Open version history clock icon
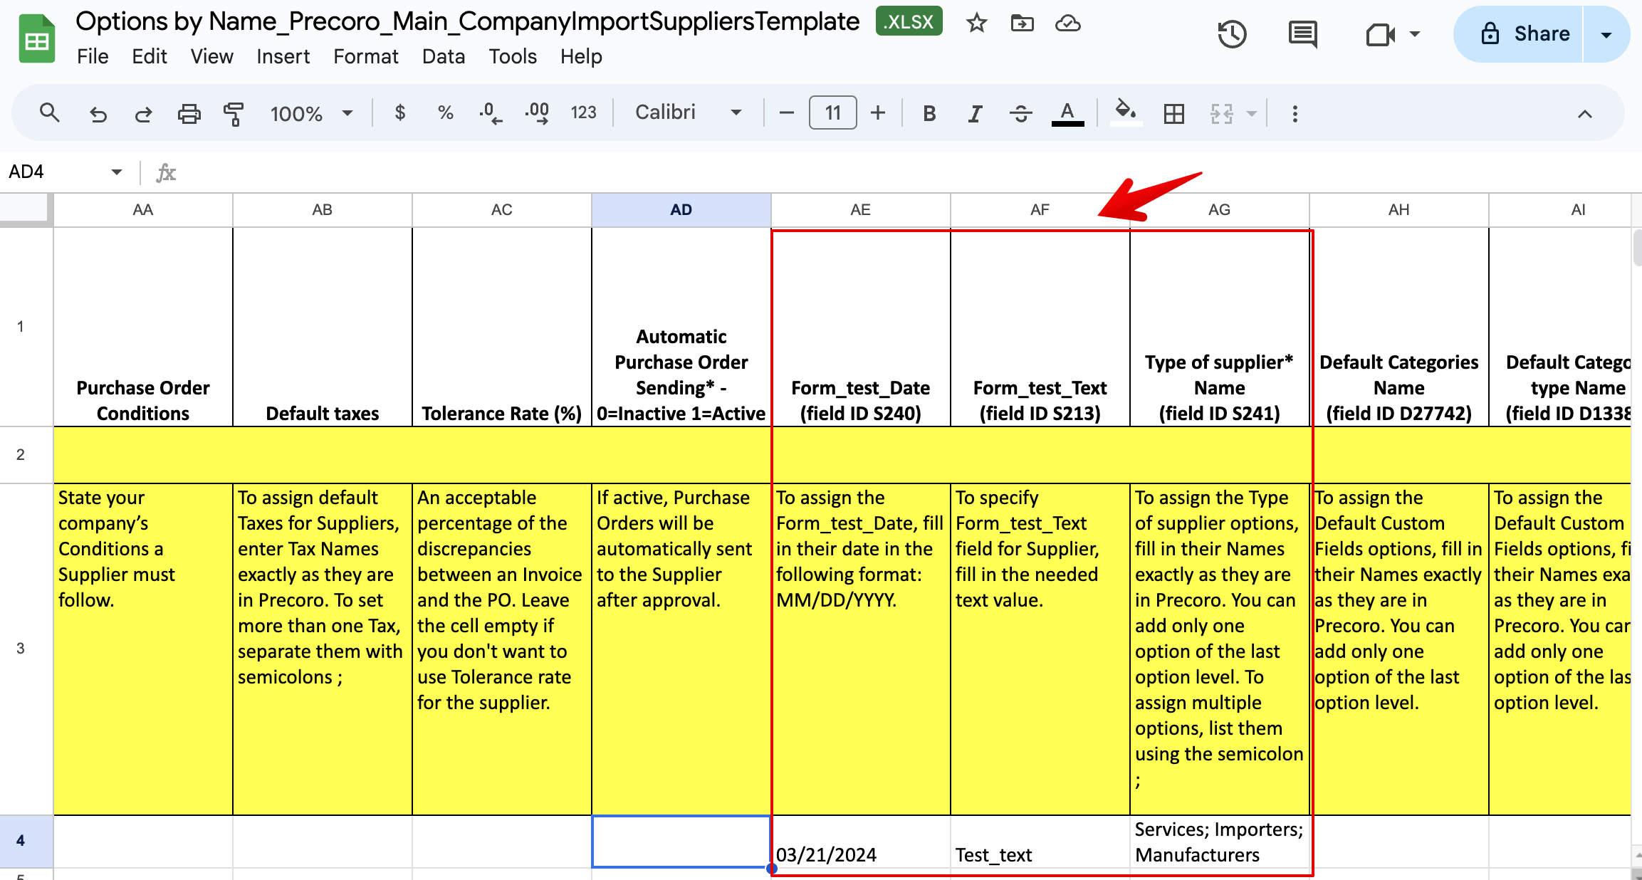1642x880 pixels. point(1232,34)
